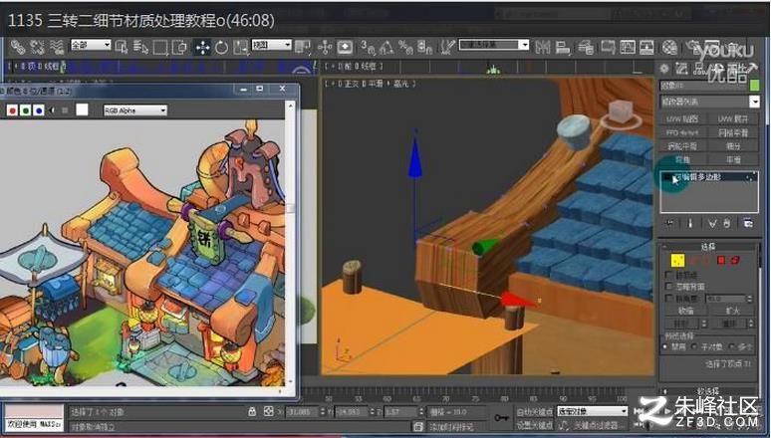Click the 扩大 selection button
771x438 pixels.
pos(732,311)
